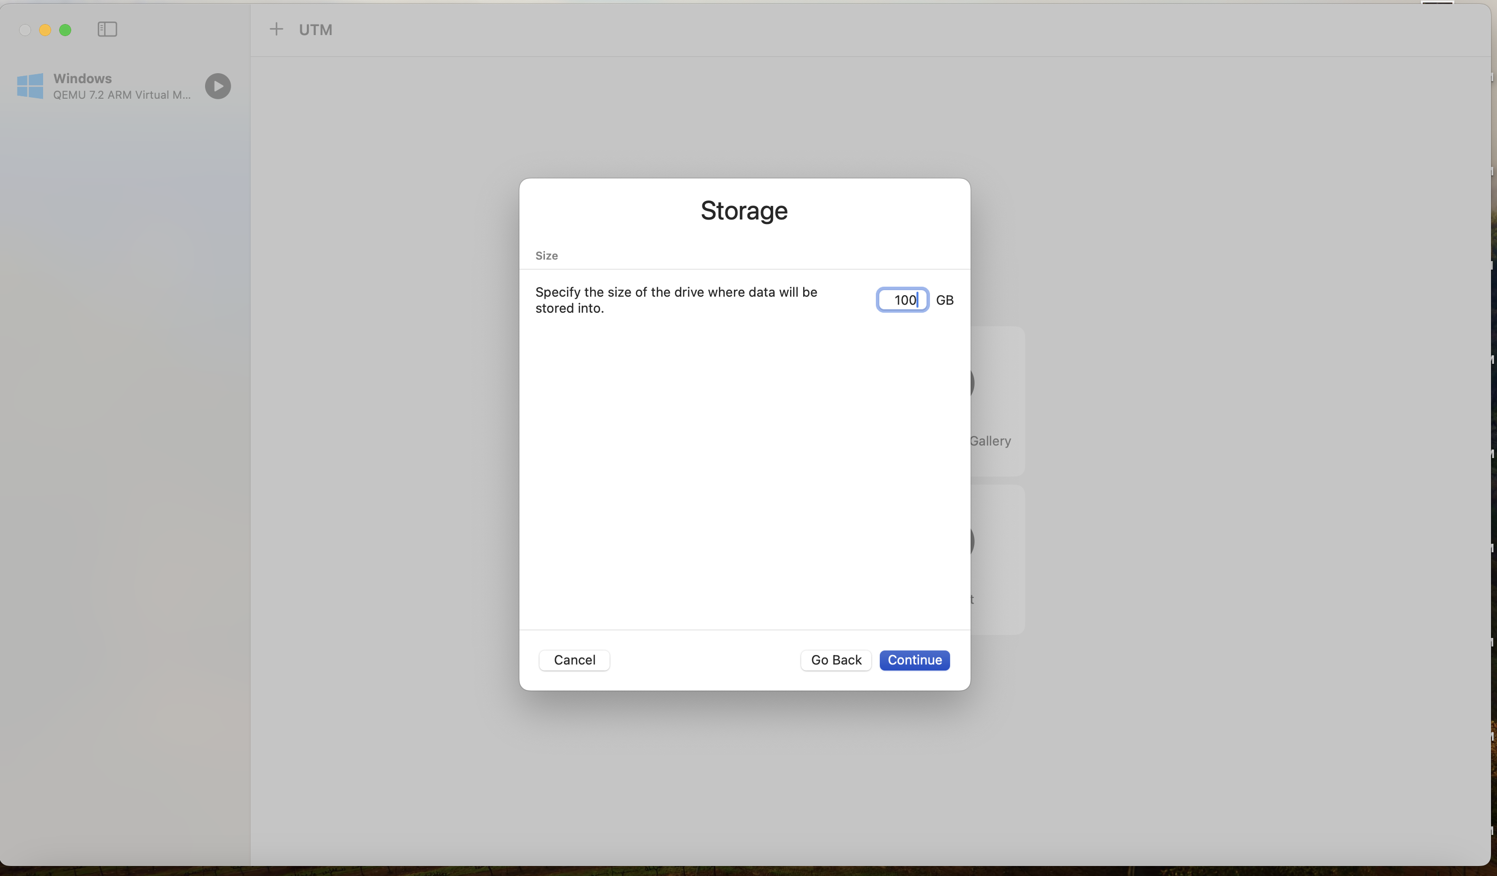Click Continue to confirm storage size
1497x876 pixels.
click(914, 660)
